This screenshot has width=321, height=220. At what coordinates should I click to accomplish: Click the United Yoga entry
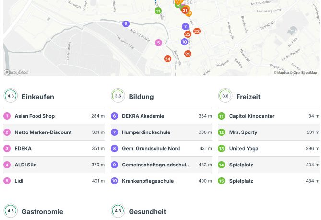[x=269, y=148]
